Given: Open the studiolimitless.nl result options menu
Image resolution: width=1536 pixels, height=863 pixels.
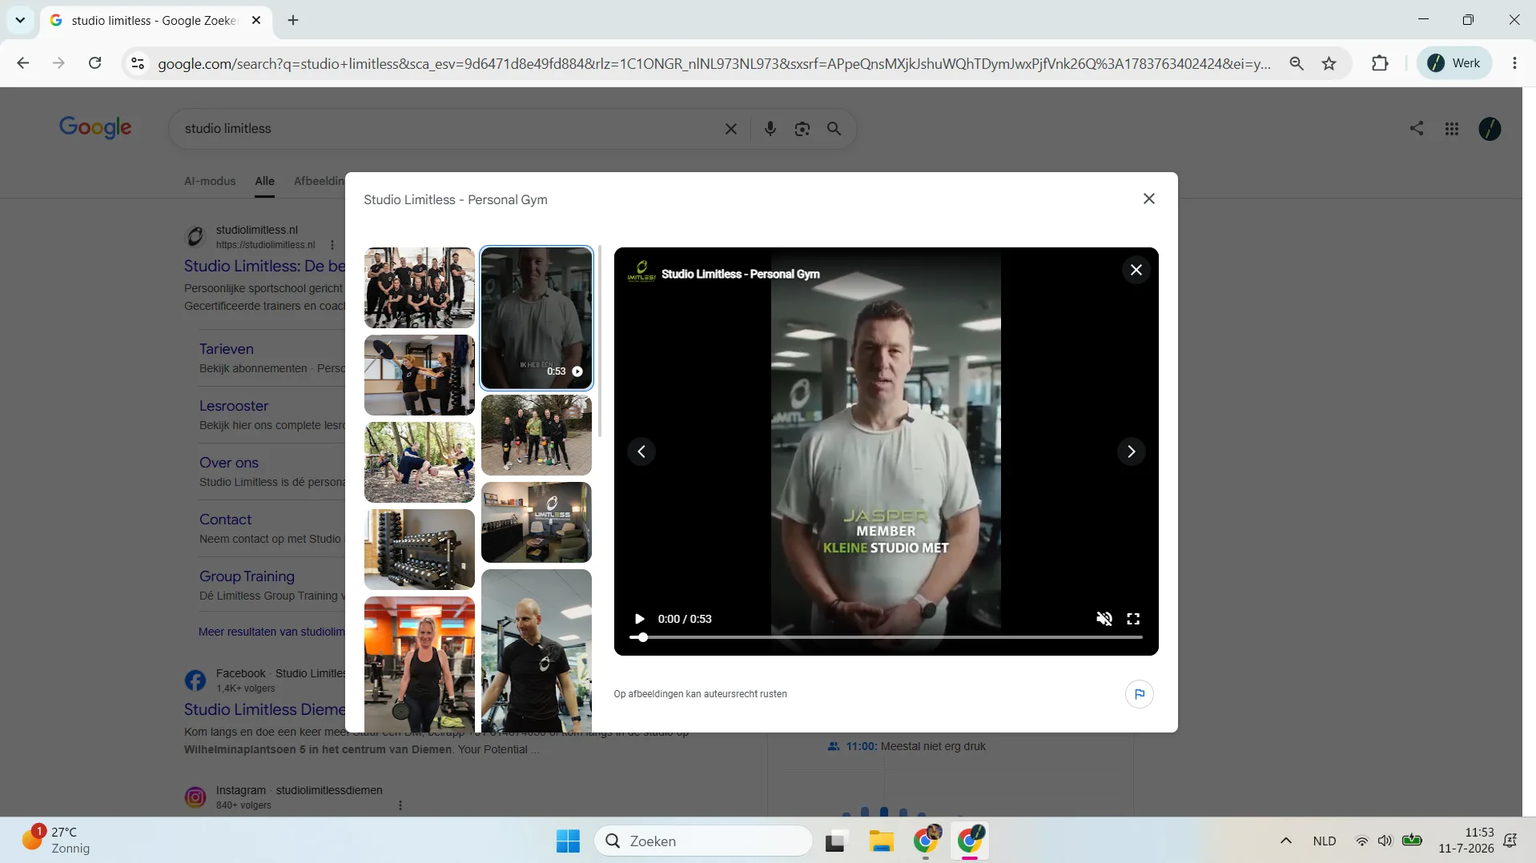Looking at the screenshot, I should (x=332, y=245).
